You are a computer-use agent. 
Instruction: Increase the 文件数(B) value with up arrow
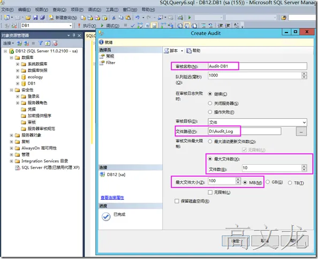point(304,166)
